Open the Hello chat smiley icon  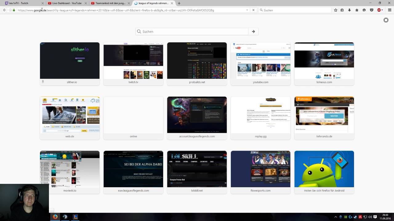pos(364,10)
